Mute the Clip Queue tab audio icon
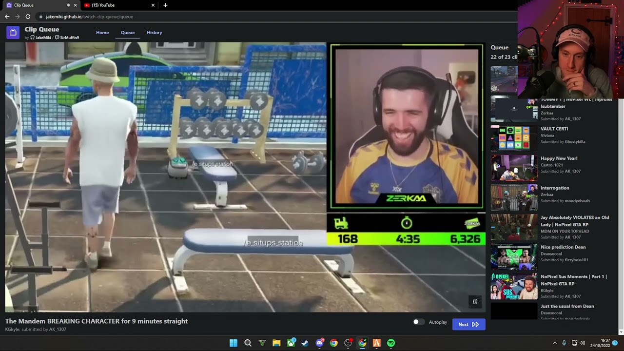The width and height of the screenshot is (624, 351). tap(68, 5)
